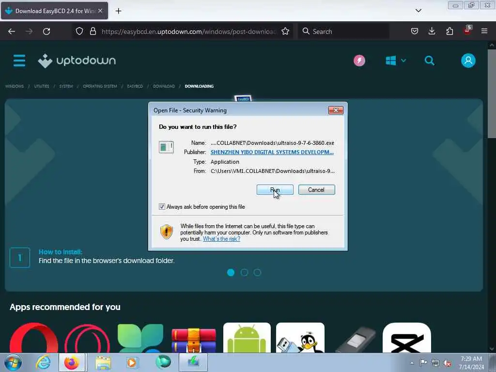Uncheck Always ask before opening this file
496x372 pixels.
(x=162, y=206)
